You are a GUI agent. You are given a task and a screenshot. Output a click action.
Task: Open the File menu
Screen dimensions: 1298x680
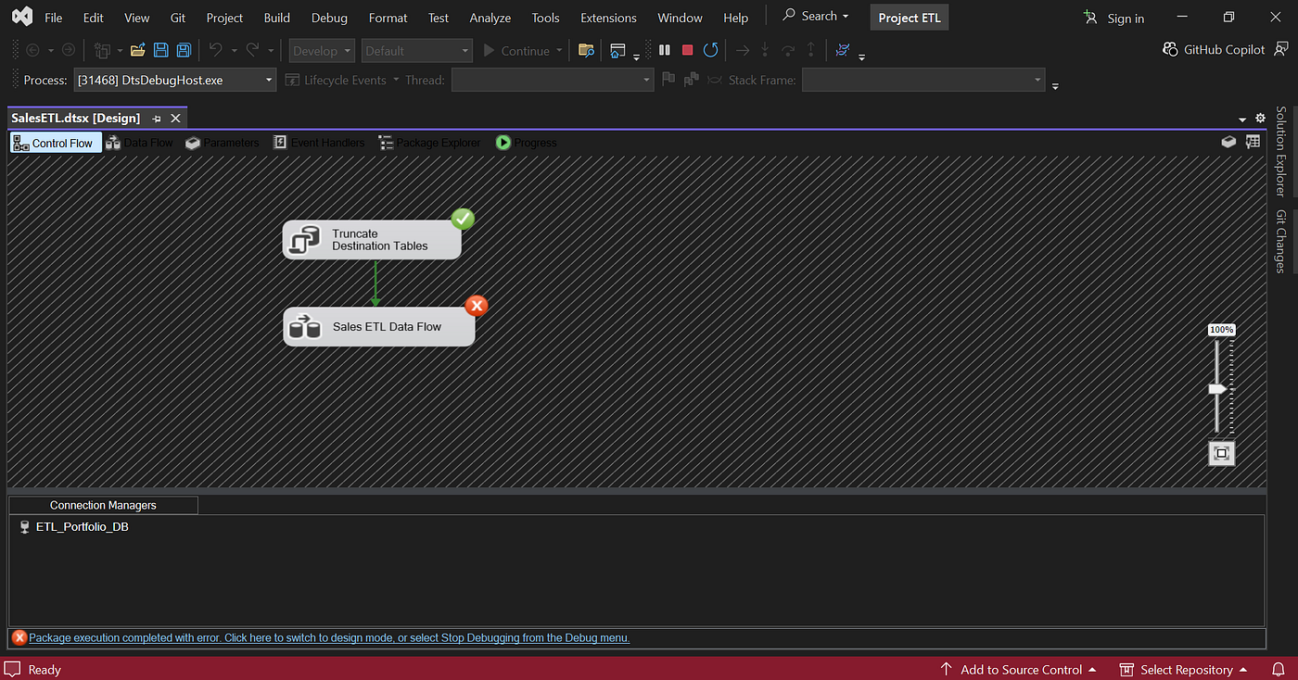click(x=54, y=18)
